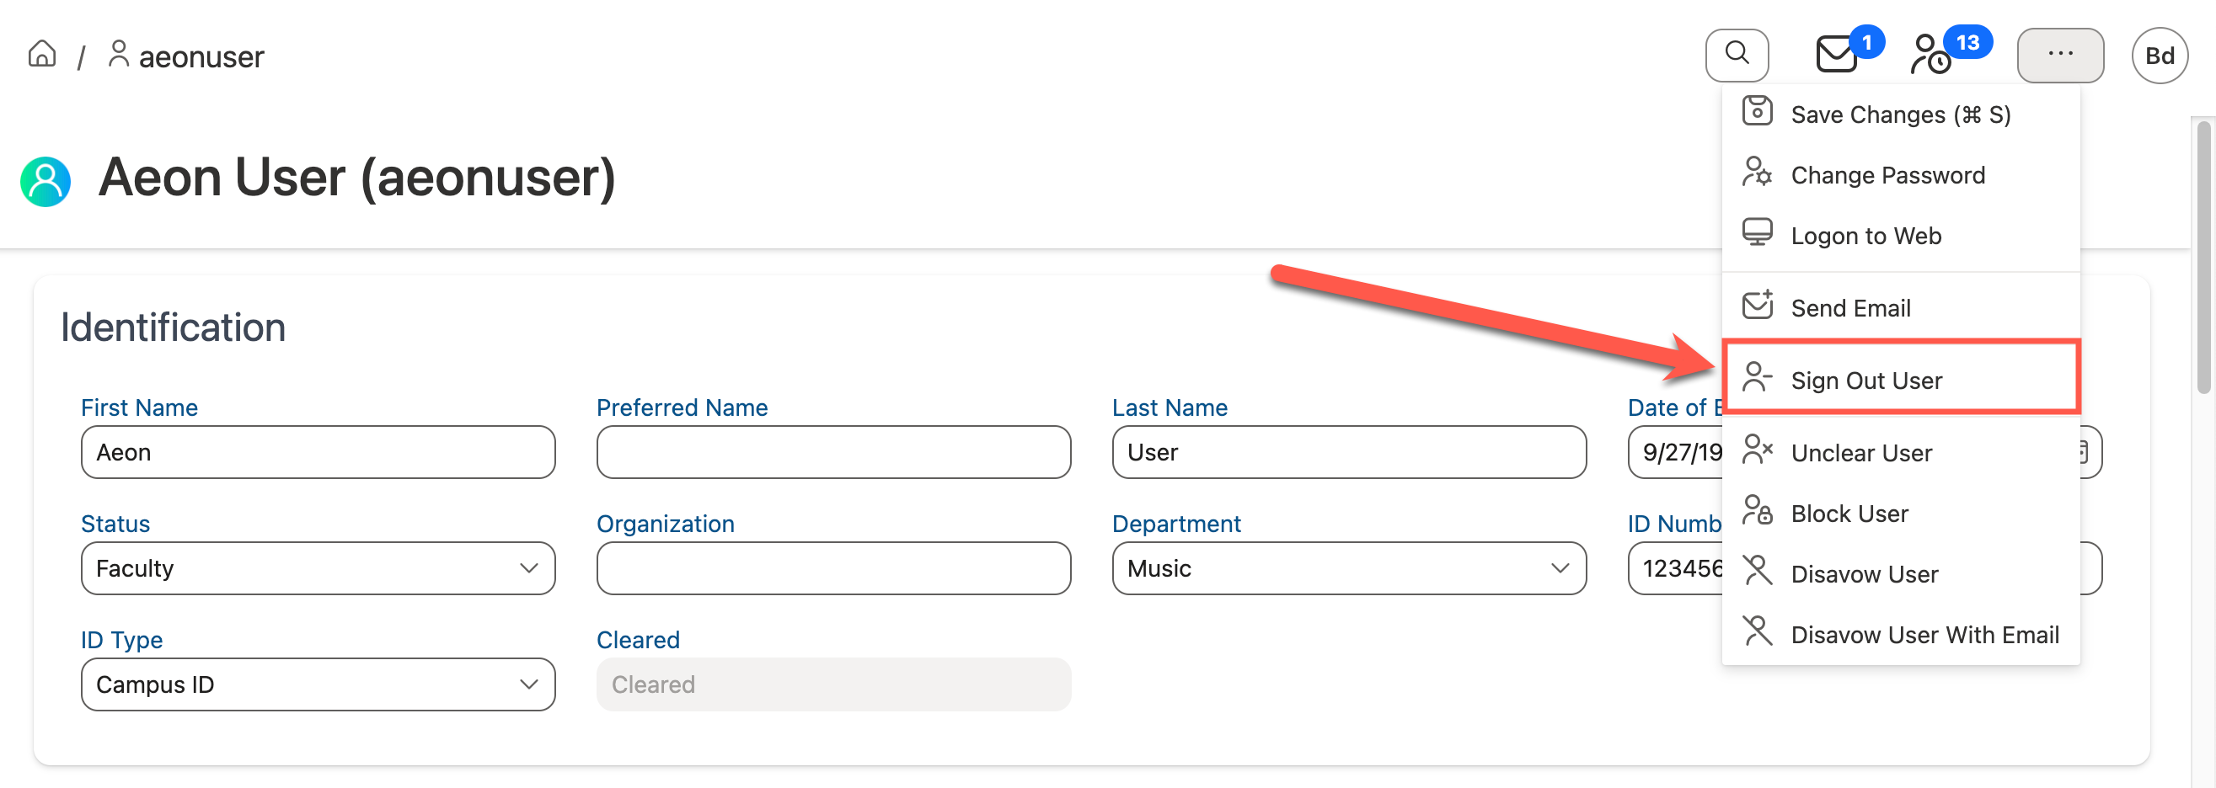Click inside the First Name field
Image resolution: width=2216 pixels, height=788 pixels.
tap(318, 452)
